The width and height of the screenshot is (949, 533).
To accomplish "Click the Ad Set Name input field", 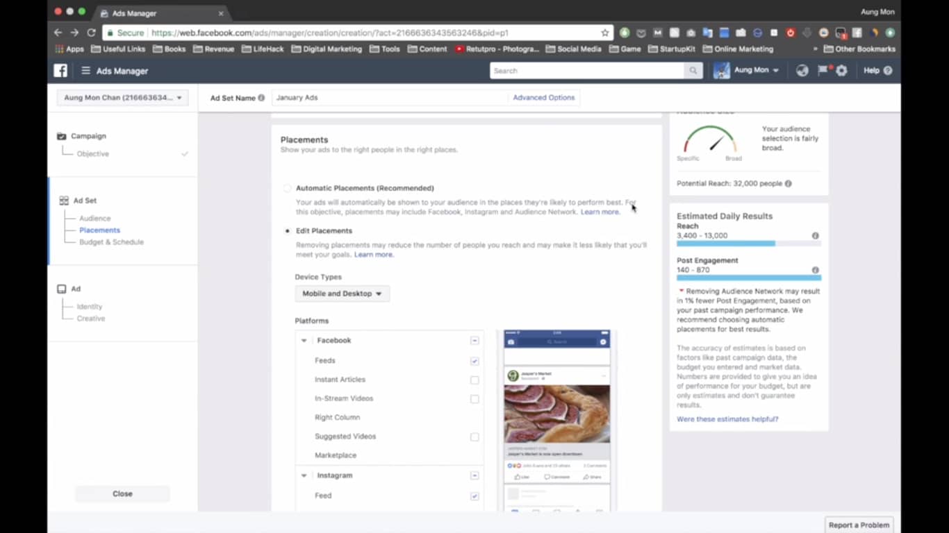I will [389, 98].
